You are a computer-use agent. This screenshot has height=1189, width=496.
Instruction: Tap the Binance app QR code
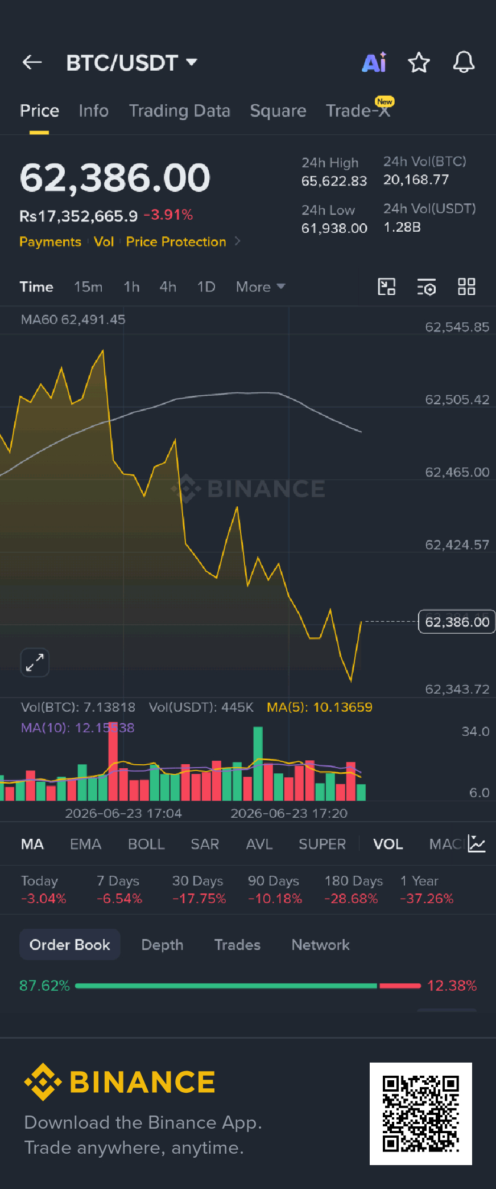pyautogui.click(x=421, y=1113)
